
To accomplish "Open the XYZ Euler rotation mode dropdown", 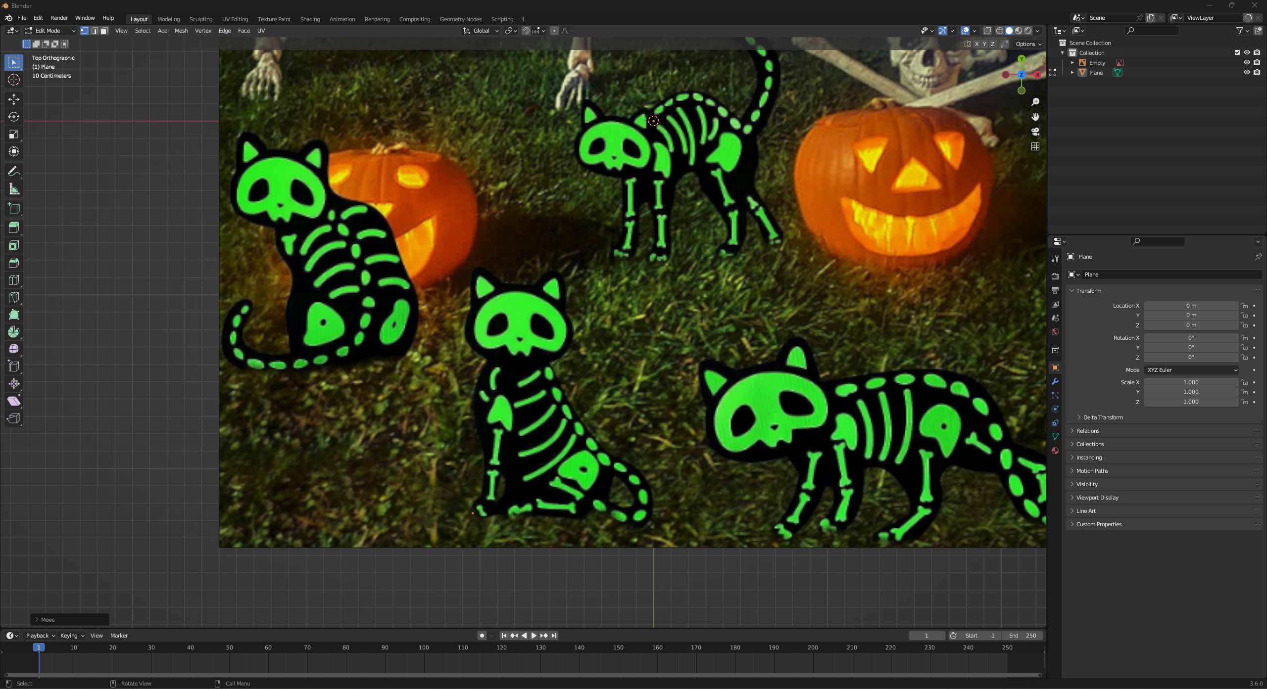I will click(1191, 370).
